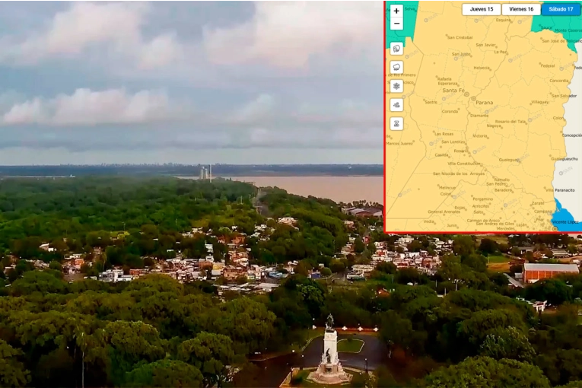Image resolution: width=582 pixels, height=388 pixels.
Task: Click the Villa Paranacito label
Action: pos(560,190)
